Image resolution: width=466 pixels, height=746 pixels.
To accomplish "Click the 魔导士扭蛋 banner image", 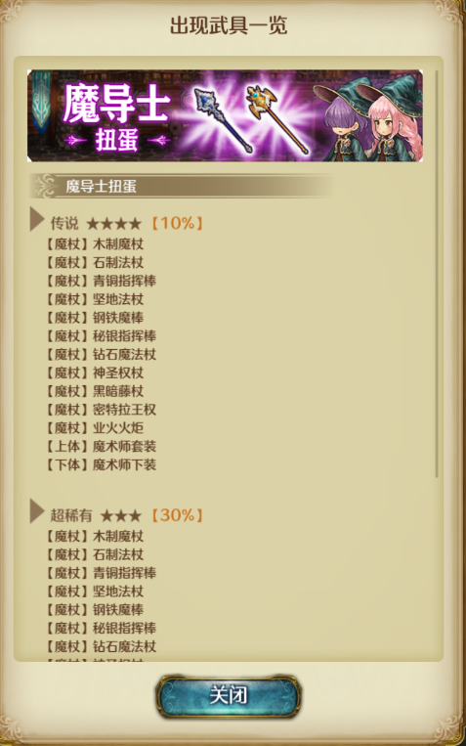I will [225, 116].
